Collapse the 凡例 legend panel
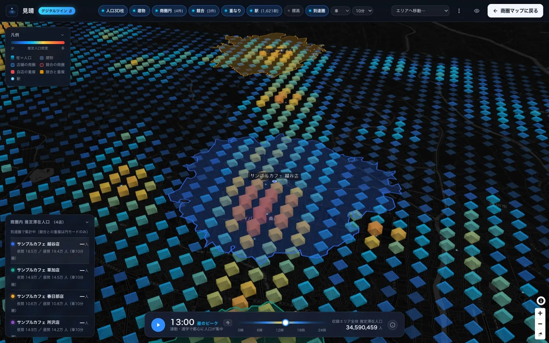 click(62, 35)
